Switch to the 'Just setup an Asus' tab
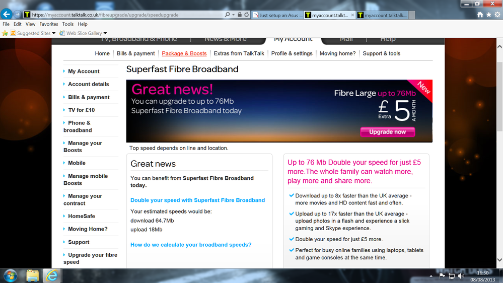503x283 pixels. point(277,15)
